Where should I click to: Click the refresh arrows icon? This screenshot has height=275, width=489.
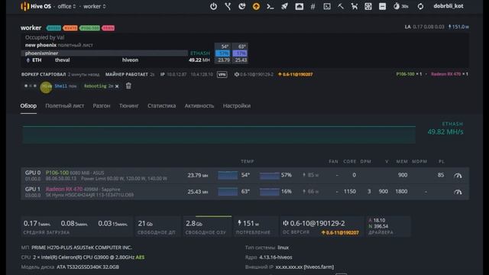(x=420, y=6)
